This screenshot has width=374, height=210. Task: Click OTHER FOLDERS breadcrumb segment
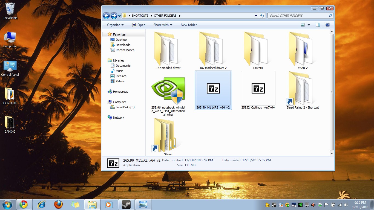tap(165, 16)
